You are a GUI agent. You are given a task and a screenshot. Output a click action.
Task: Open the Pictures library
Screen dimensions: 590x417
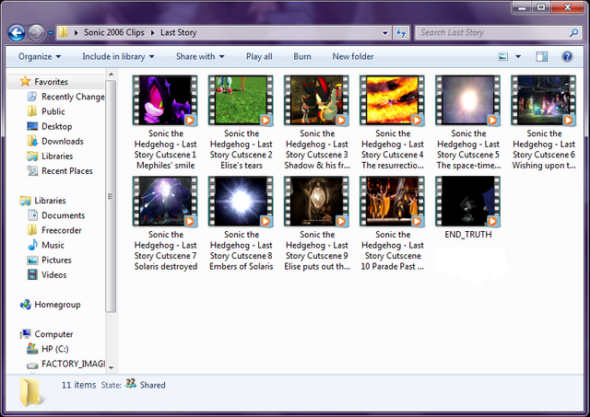coord(49,260)
